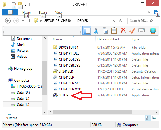The image size is (161, 130).
Task: Toggle the navigation pane toolbar button
Action: pos(87,30)
